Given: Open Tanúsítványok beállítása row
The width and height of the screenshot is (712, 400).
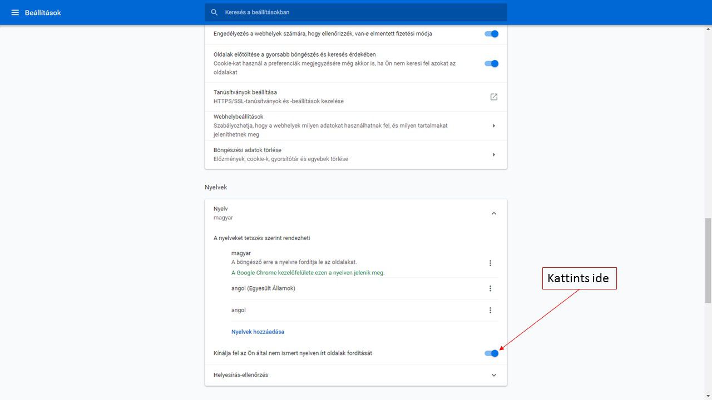Looking at the screenshot, I should [x=334, y=97].
